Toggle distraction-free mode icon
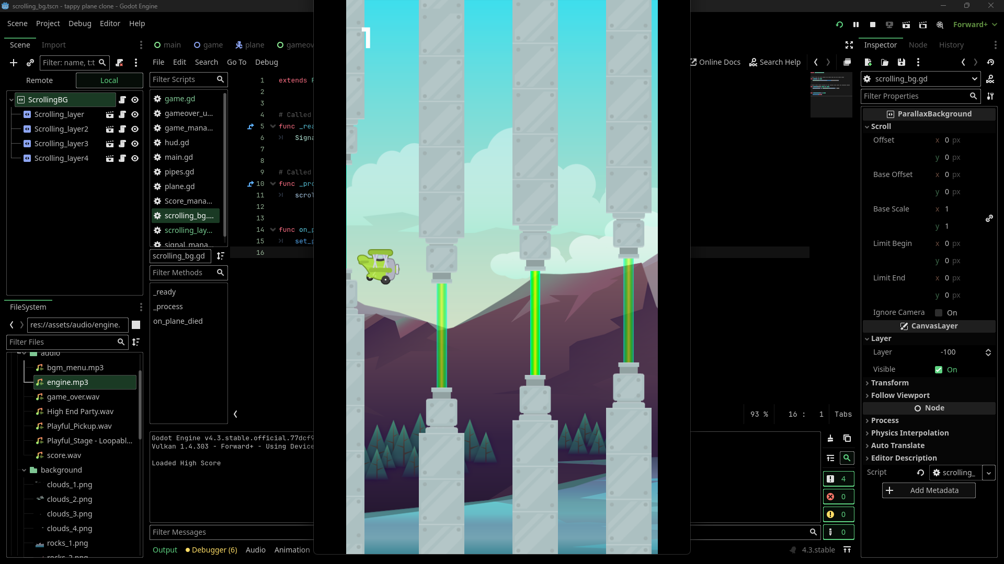This screenshot has width=1004, height=564. click(x=849, y=45)
